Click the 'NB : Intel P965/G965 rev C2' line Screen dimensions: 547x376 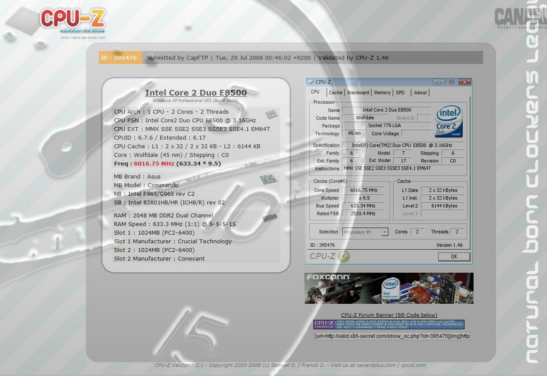pos(154,194)
